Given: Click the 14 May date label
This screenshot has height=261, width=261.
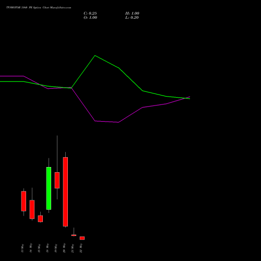Looking at the screenshot, I should pos(31,248).
